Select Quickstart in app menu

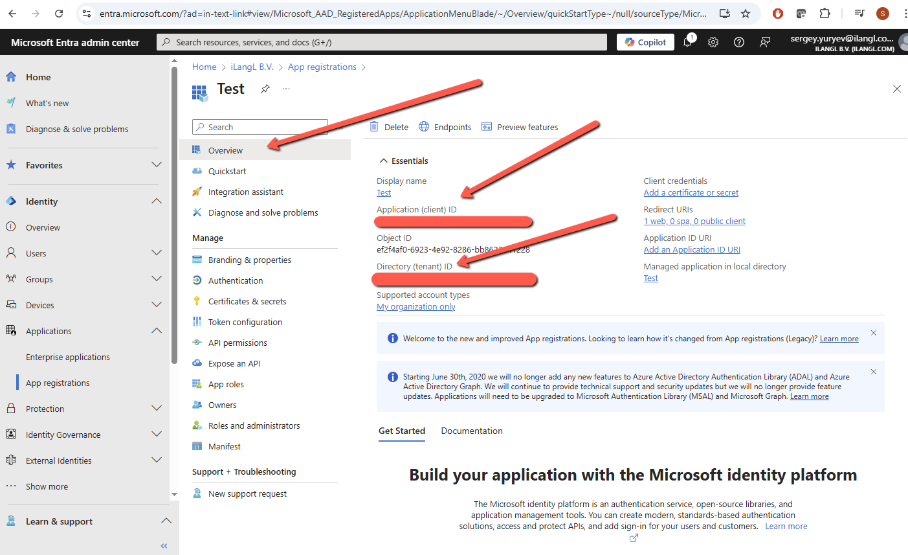227,171
